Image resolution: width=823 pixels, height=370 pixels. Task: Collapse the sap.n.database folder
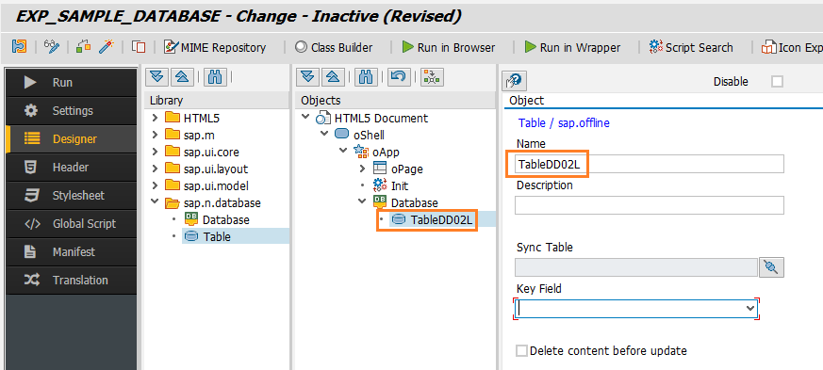click(x=155, y=202)
